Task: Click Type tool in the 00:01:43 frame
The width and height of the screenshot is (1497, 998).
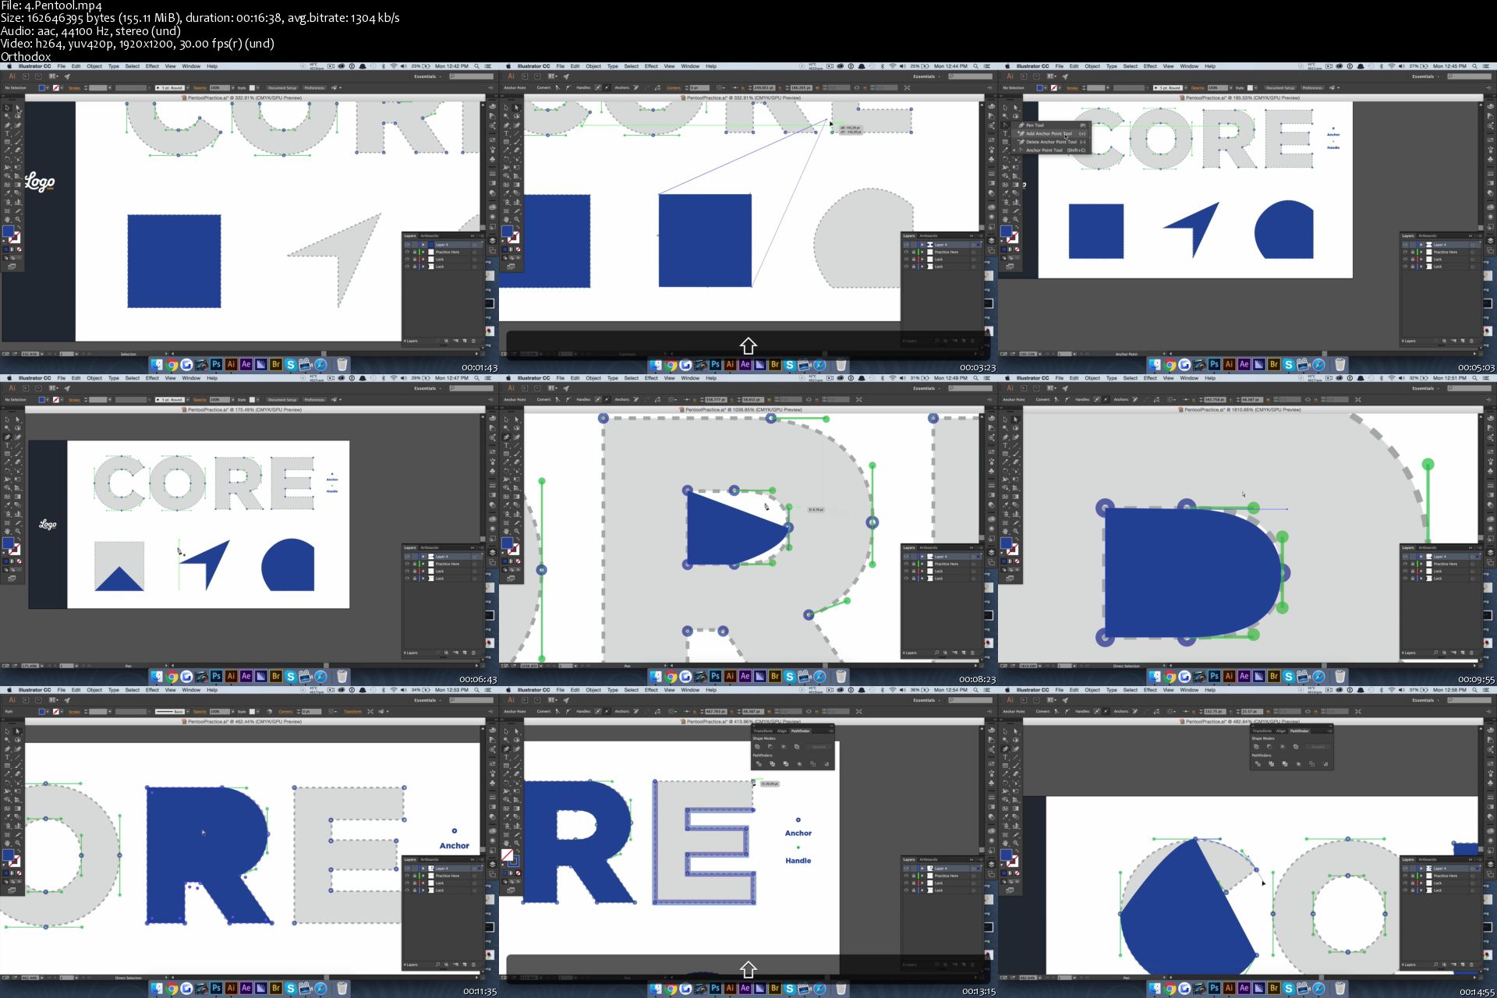Action: tap(8, 133)
